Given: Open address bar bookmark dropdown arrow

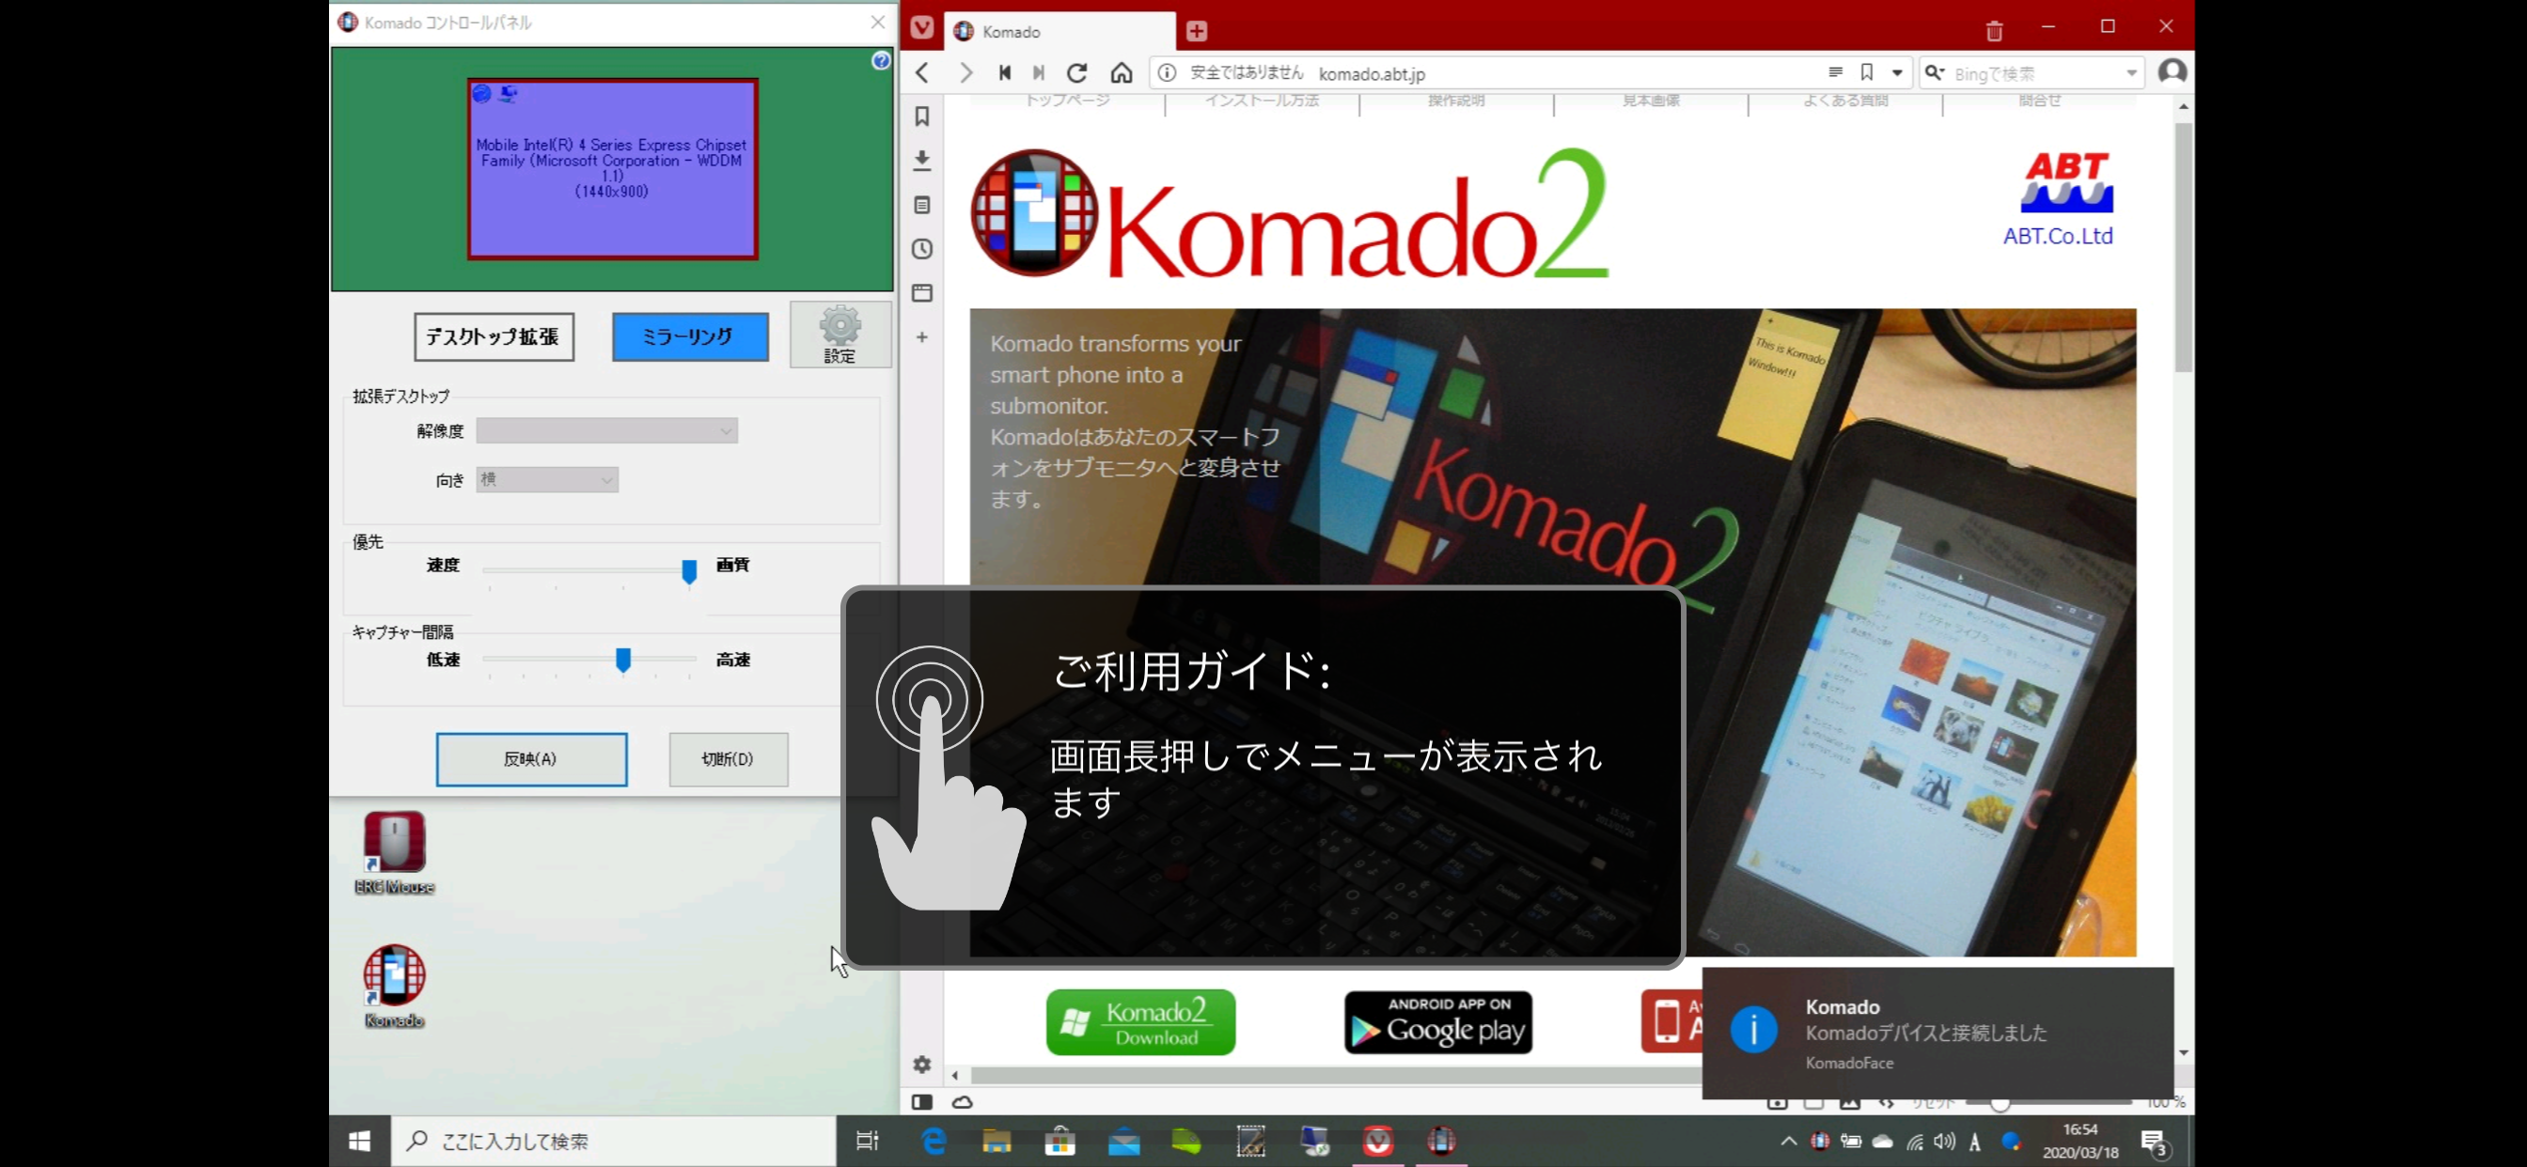Looking at the screenshot, I should pos(1897,72).
